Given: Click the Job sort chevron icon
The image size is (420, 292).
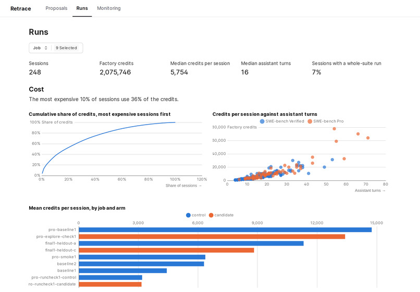Looking at the screenshot, I should 46,48.
